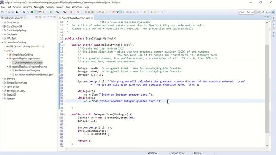Select the CaseStudySpring project
The image size is (276, 155).
coord(16,31)
